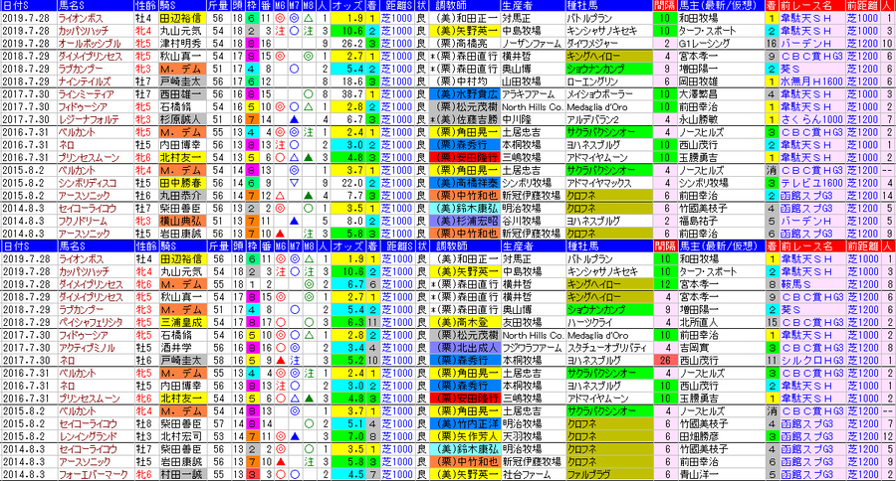
Task: Click odds value 22.0
Action: [x=347, y=183]
